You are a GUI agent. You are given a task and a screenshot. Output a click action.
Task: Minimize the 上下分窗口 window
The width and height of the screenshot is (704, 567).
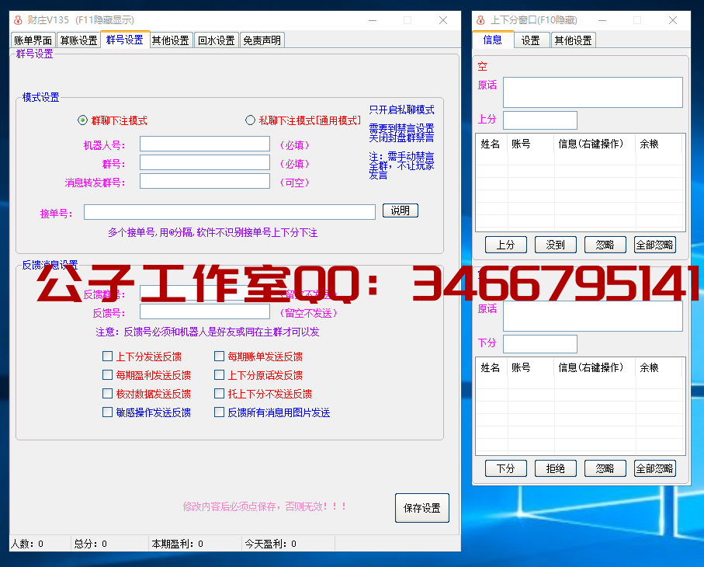click(602, 20)
